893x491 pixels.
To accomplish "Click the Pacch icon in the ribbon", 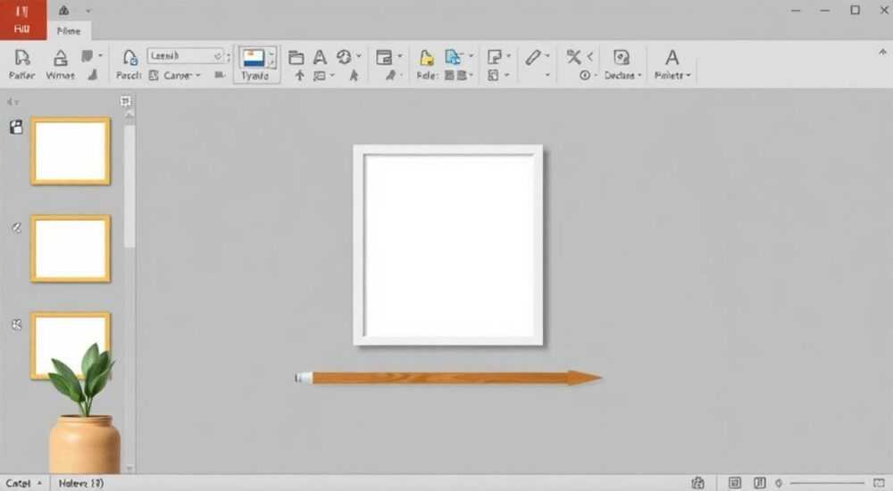I will tap(129, 57).
